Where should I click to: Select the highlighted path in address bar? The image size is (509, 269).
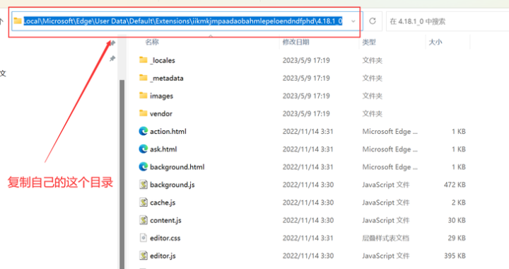click(183, 21)
